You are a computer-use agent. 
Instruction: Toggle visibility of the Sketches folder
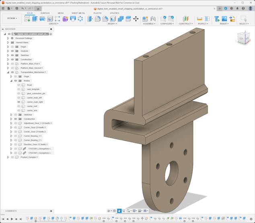12,55
